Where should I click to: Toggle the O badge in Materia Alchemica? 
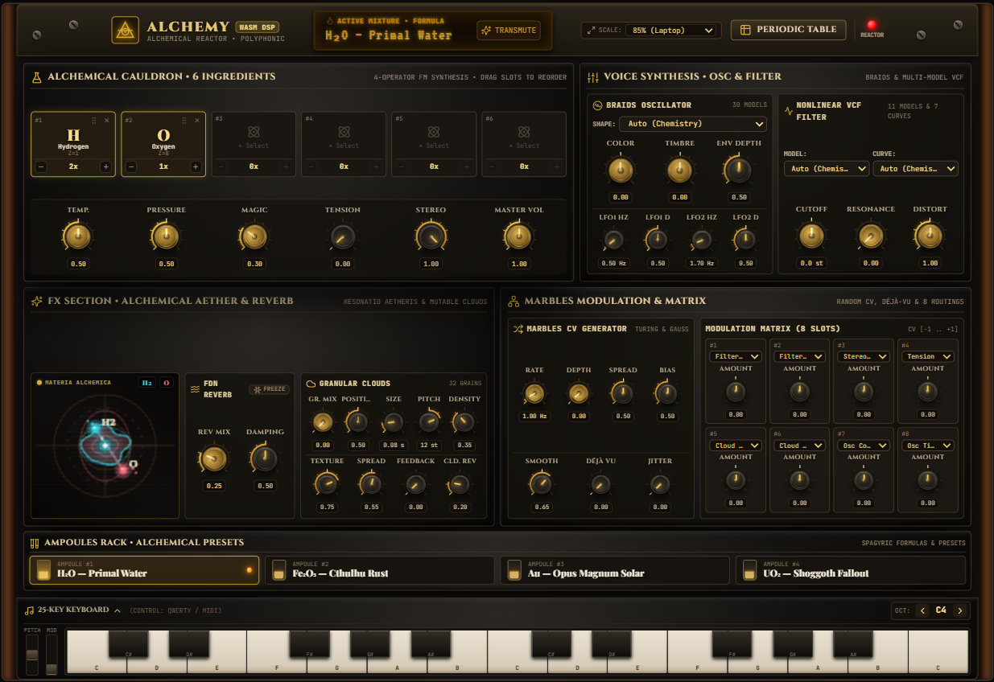pos(167,383)
